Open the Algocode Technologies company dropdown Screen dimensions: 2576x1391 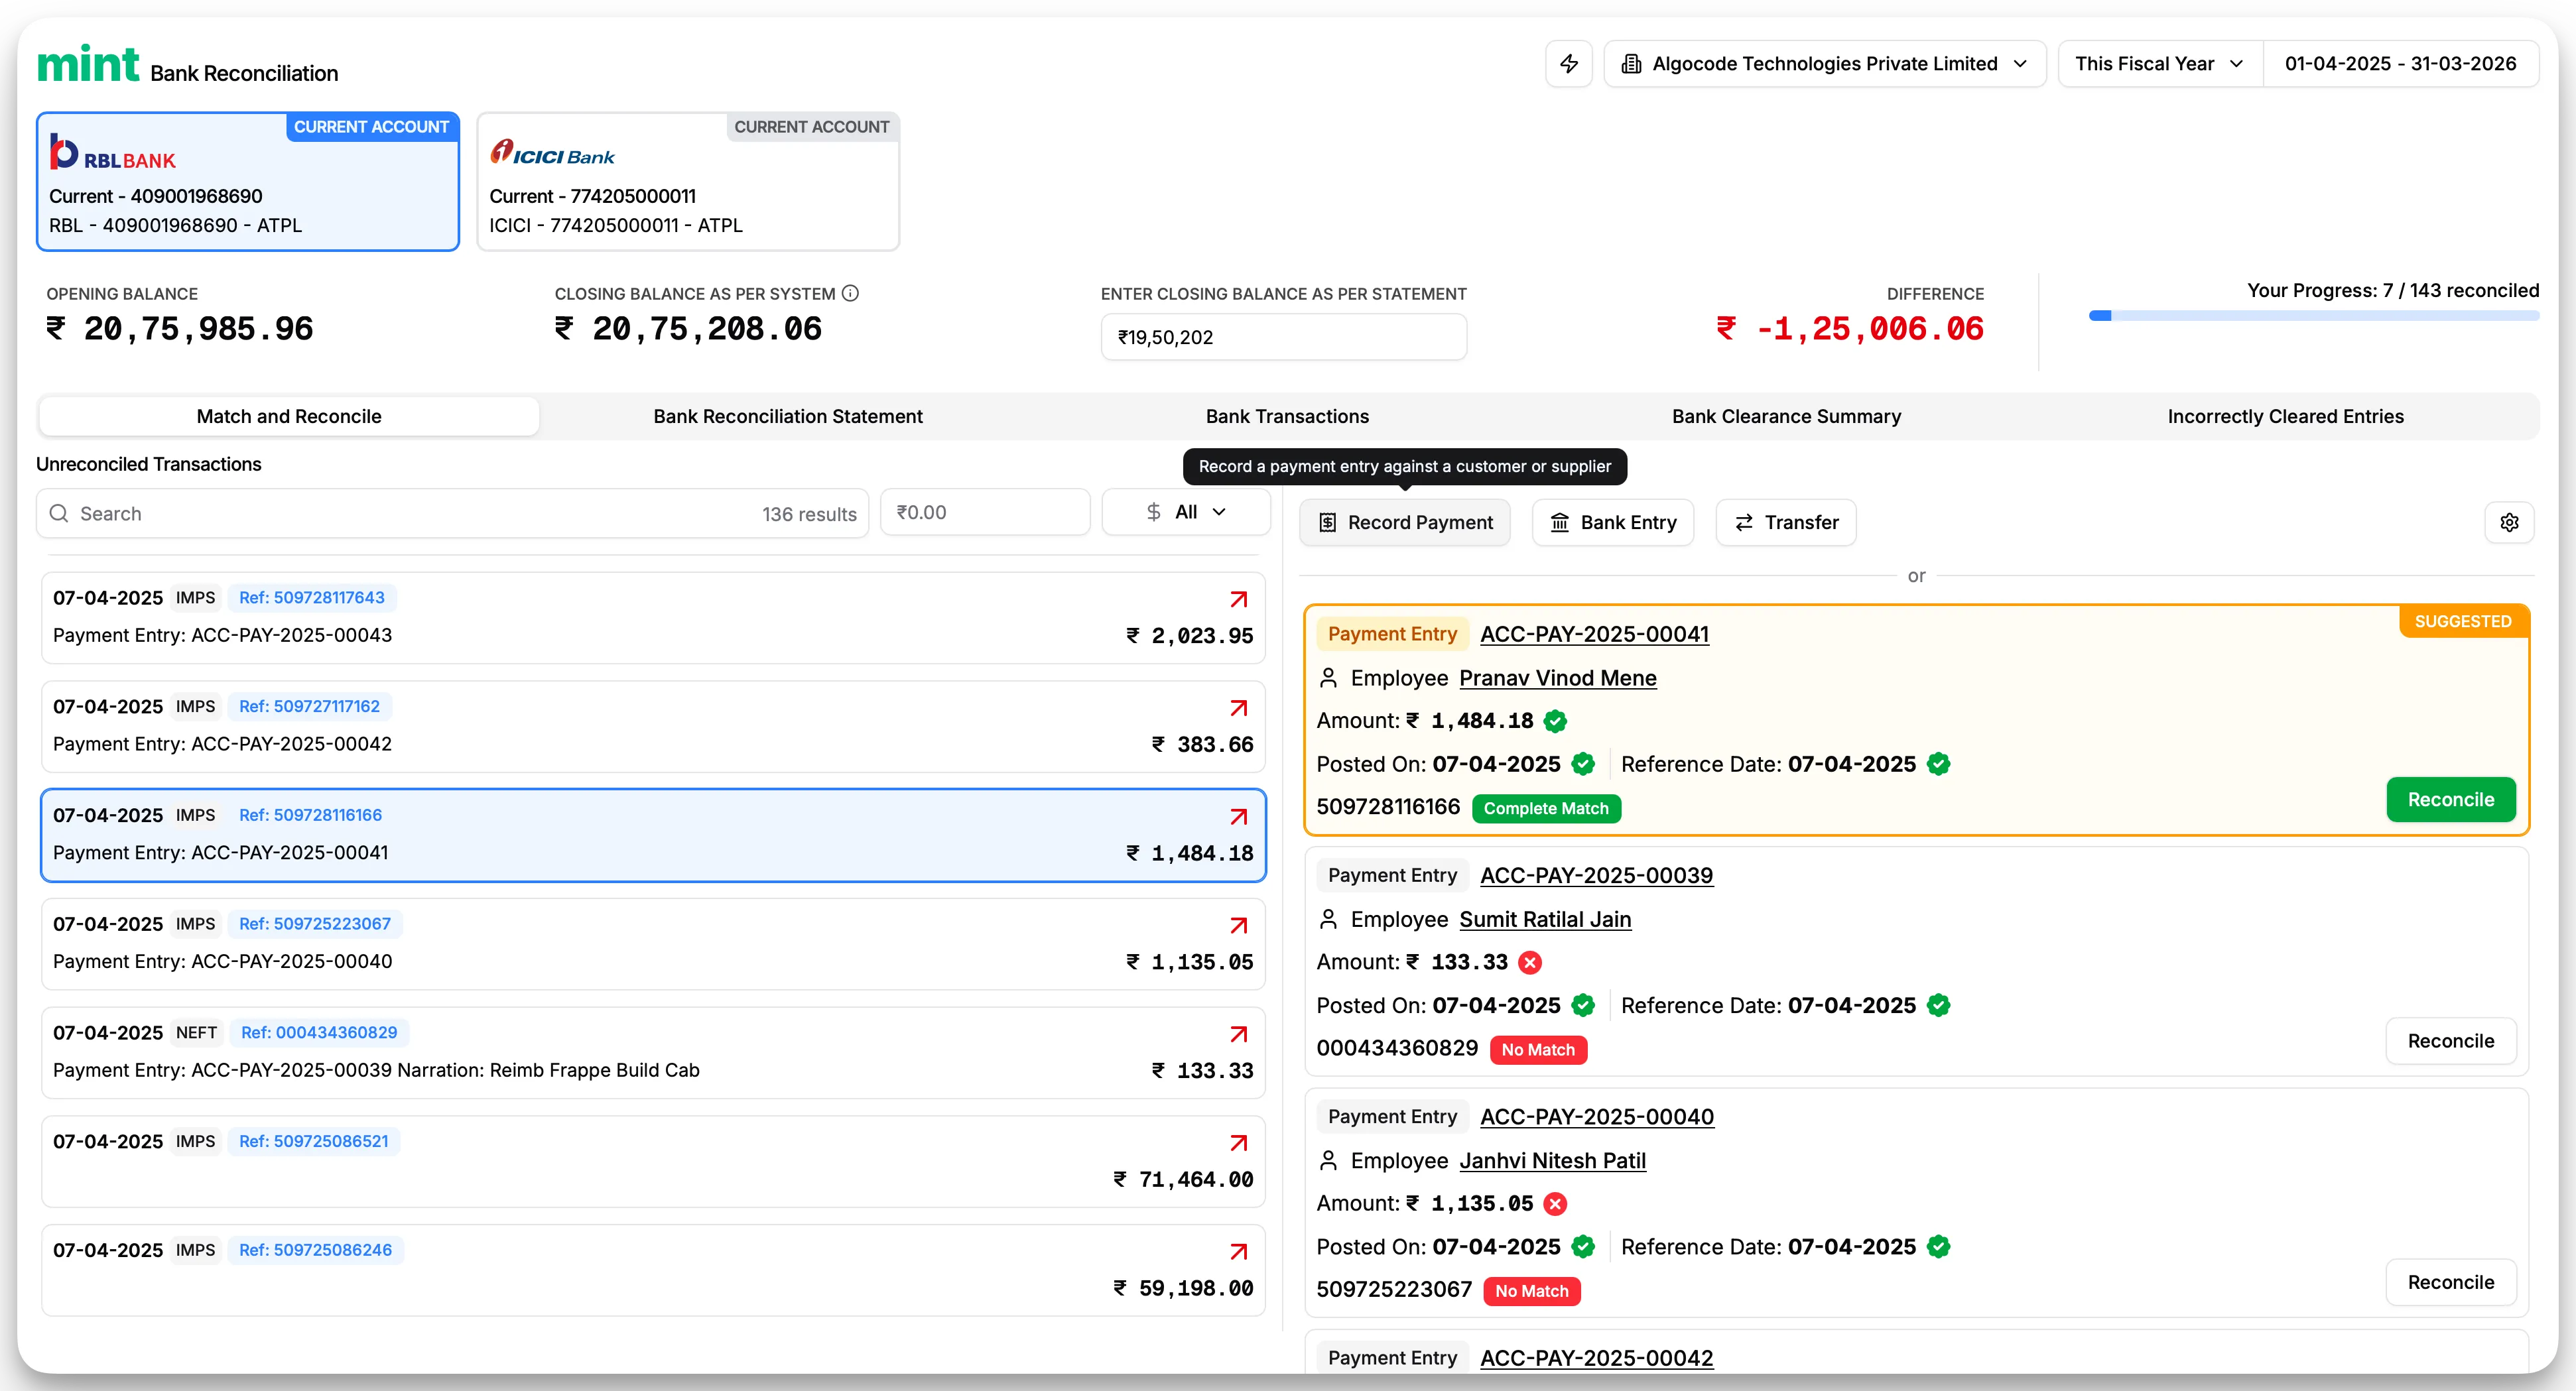[1824, 64]
